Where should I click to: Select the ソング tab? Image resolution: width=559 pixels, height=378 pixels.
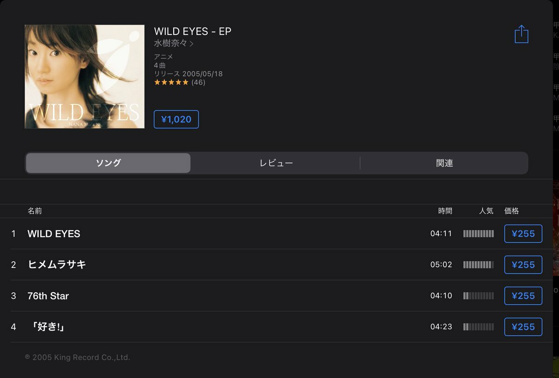click(x=108, y=163)
